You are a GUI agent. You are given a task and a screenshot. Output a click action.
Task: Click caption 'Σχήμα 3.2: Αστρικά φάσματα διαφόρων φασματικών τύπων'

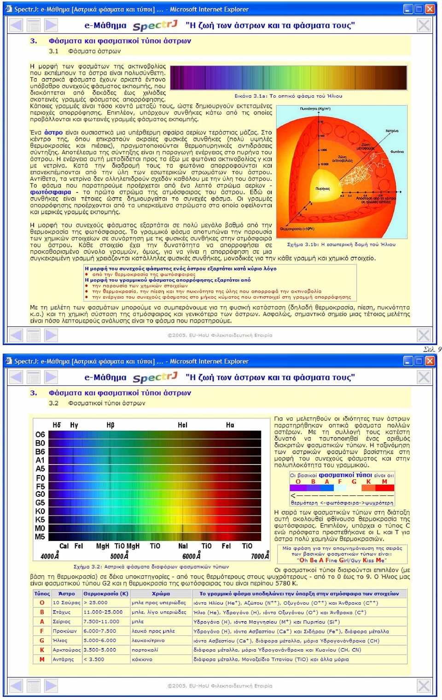click(151, 567)
